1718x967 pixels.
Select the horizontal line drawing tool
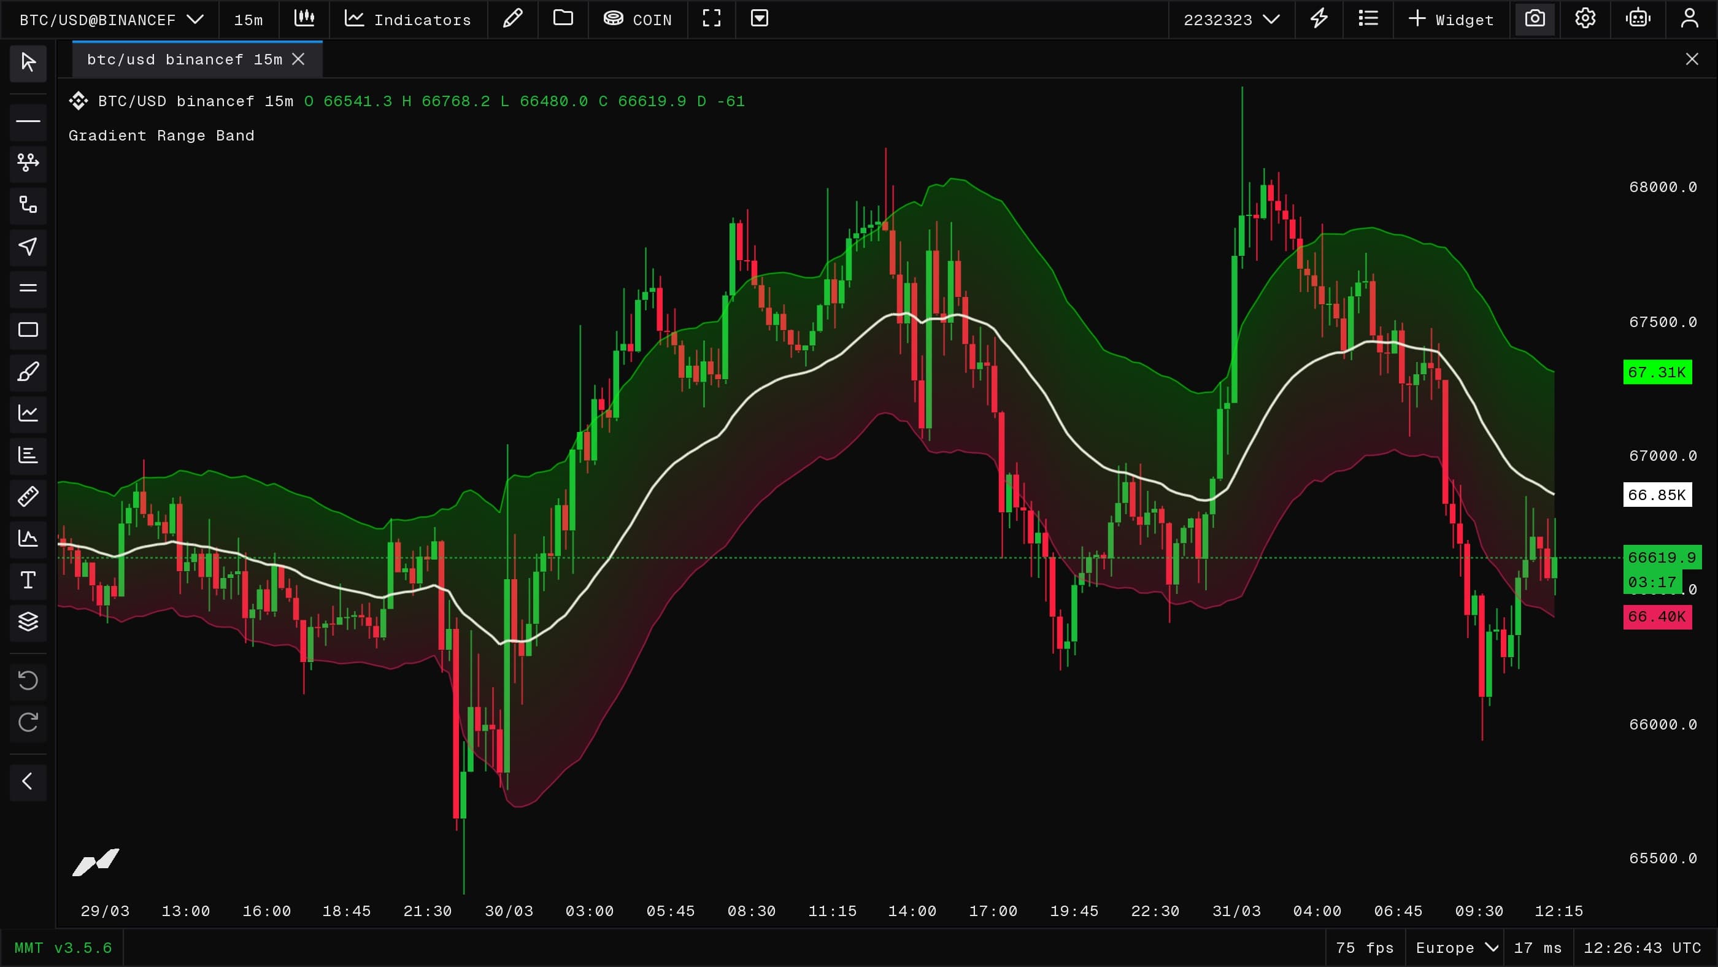pos(28,121)
